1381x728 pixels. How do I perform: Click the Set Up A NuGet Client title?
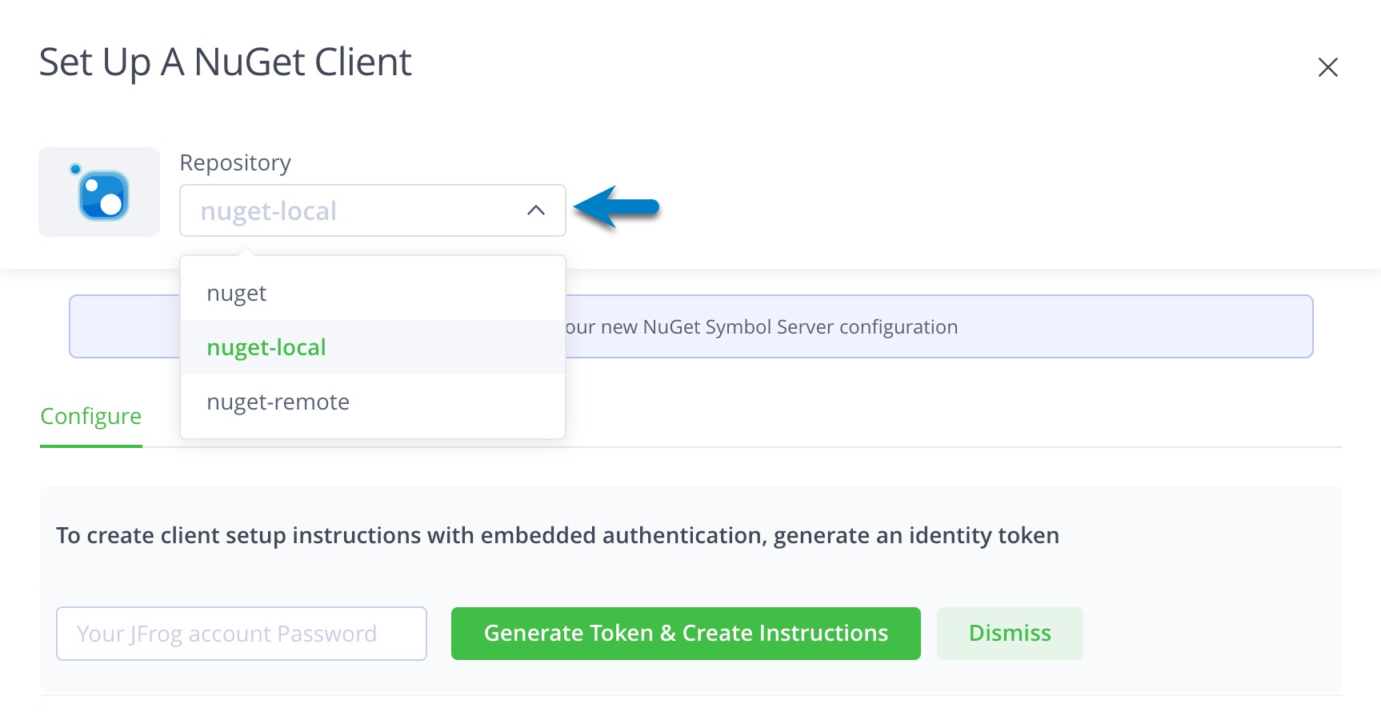click(x=225, y=62)
